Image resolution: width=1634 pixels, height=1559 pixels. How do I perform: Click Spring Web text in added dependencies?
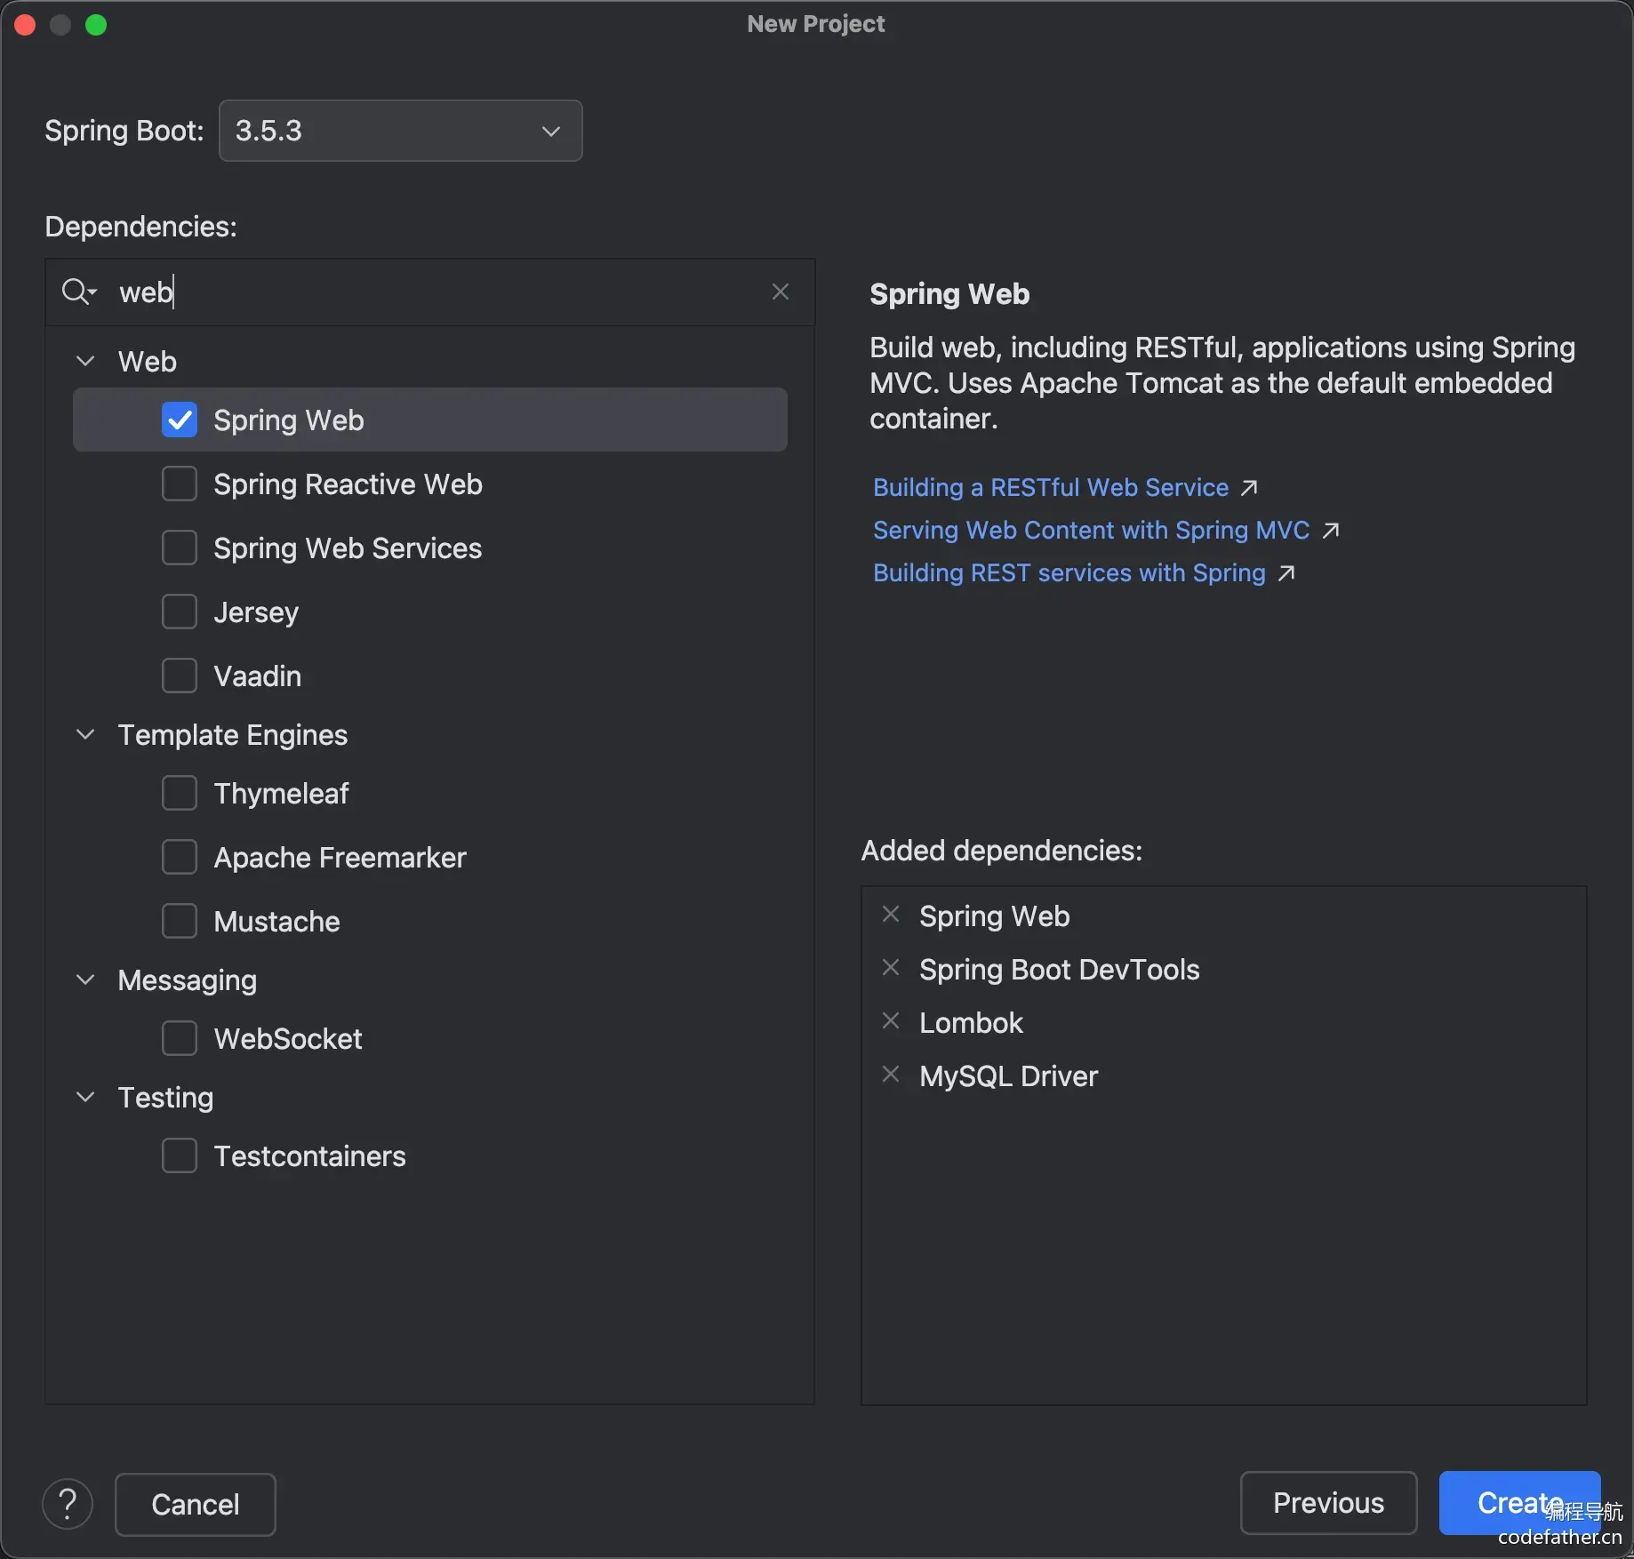pos(995,916)
